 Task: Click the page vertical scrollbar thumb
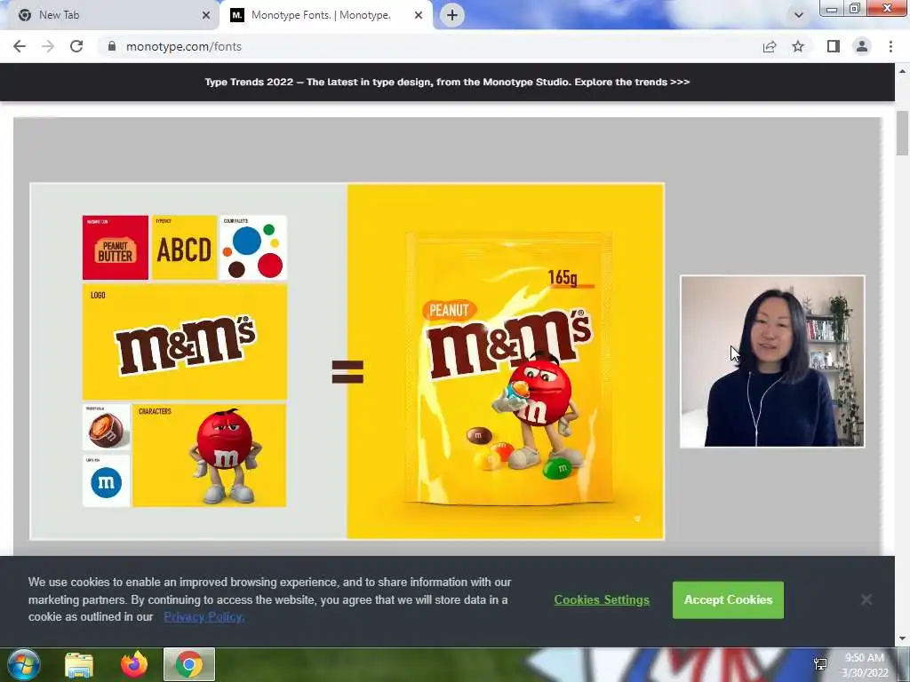(x=902, y=133)
